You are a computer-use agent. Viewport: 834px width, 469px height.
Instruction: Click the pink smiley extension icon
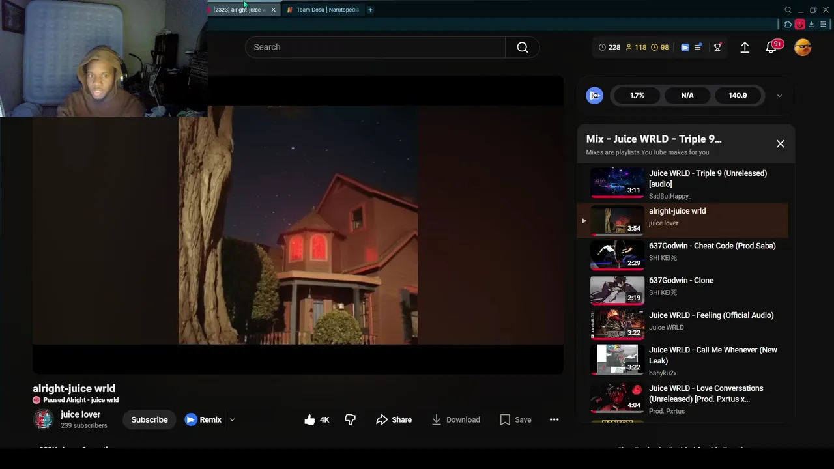[x=800, y=25]
